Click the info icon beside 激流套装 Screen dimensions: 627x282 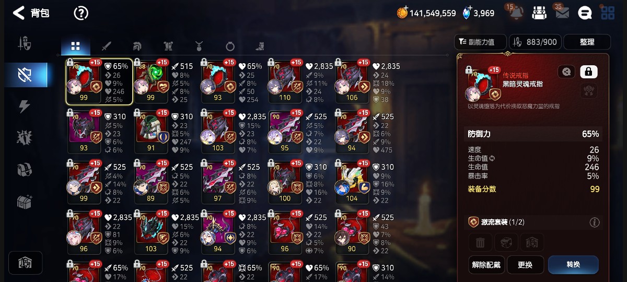point(595,222)
